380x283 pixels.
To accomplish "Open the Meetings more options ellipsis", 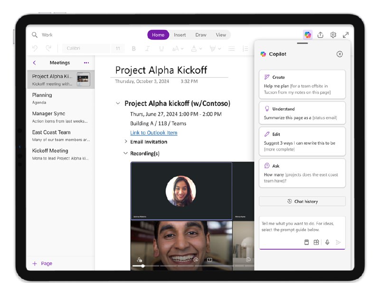I will [x=86, y=63].
